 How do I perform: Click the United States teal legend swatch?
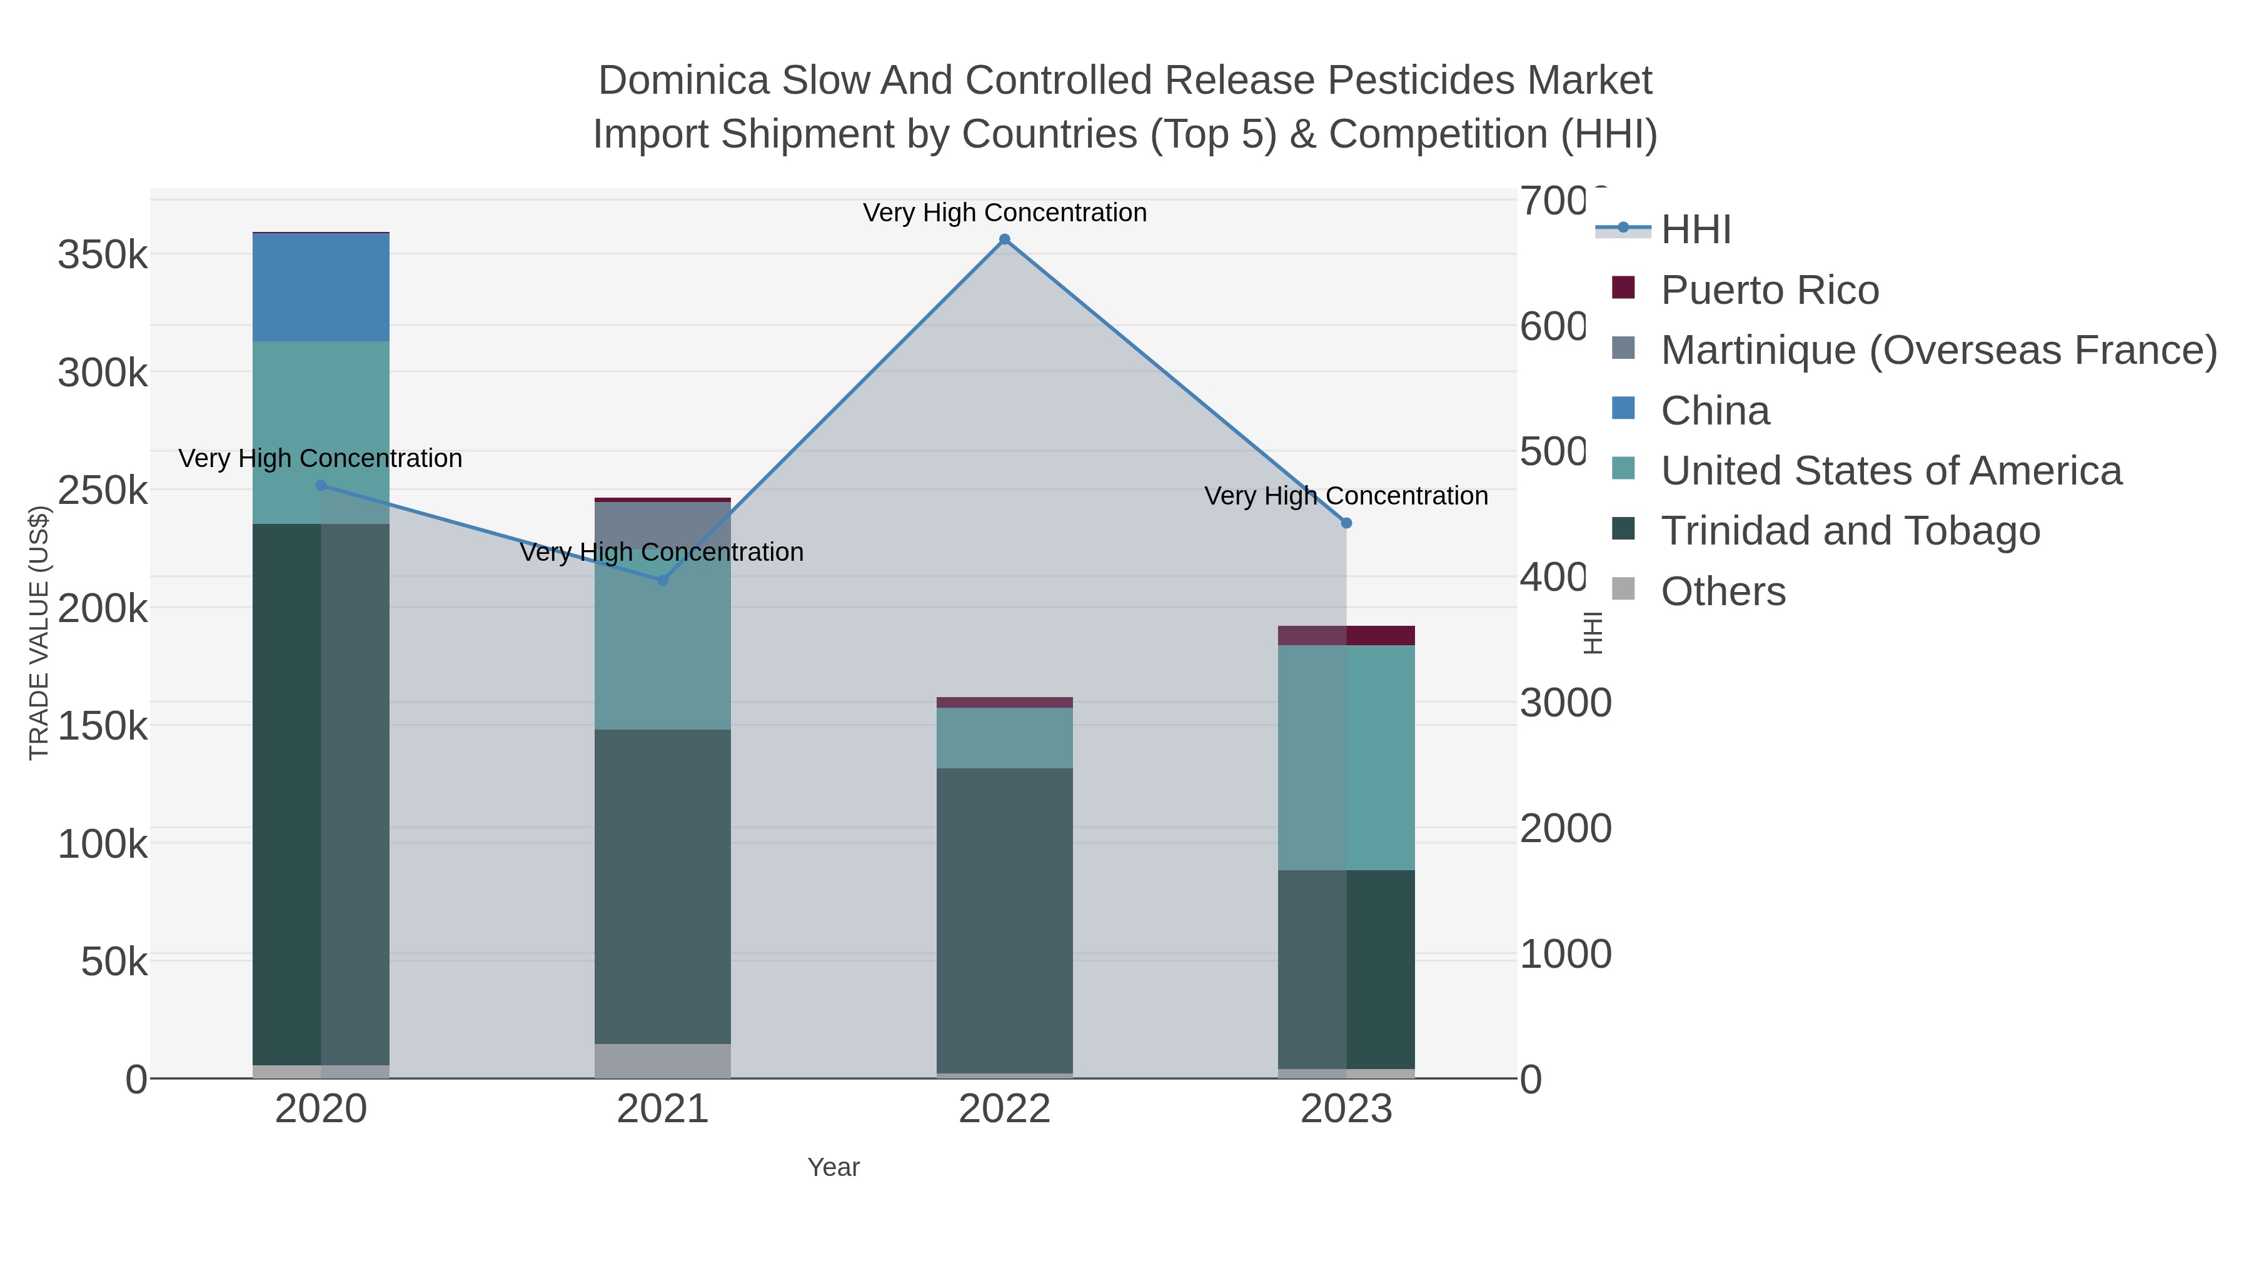click(x=1623, y=468)
